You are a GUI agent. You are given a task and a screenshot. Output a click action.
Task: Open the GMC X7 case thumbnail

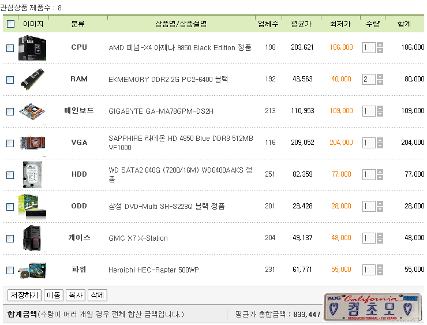click(32, 238)
